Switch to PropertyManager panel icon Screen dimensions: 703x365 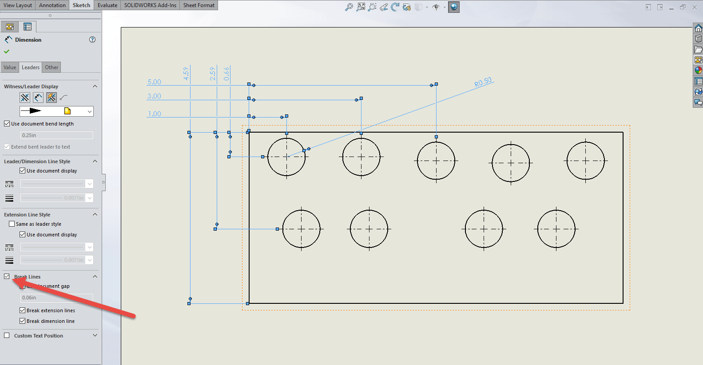pyautogui.click(x=28, y=27)
